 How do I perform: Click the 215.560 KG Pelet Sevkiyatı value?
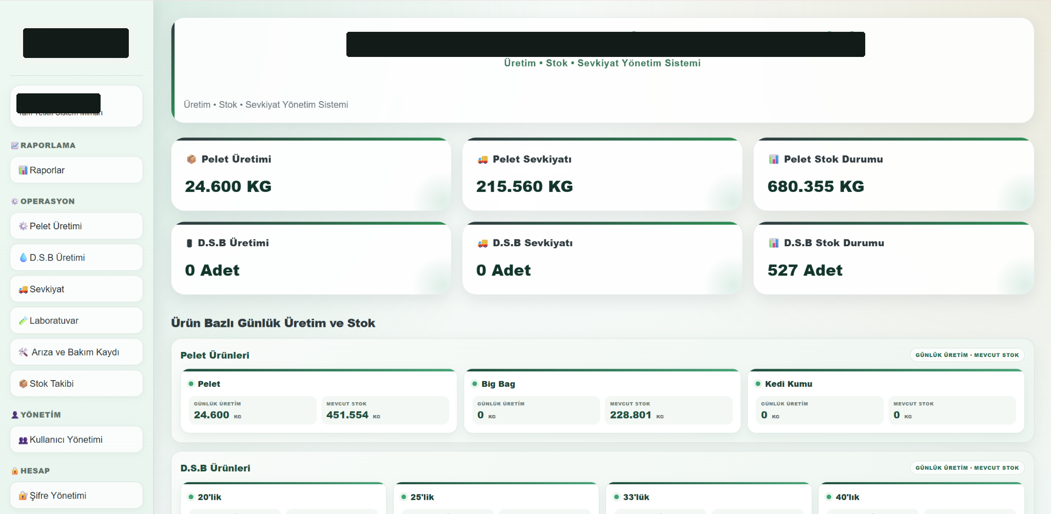[524, 186]
